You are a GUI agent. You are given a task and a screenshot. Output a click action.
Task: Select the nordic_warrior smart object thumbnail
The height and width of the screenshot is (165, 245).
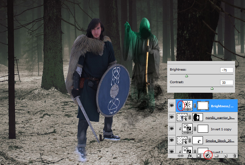pos(182,117)
